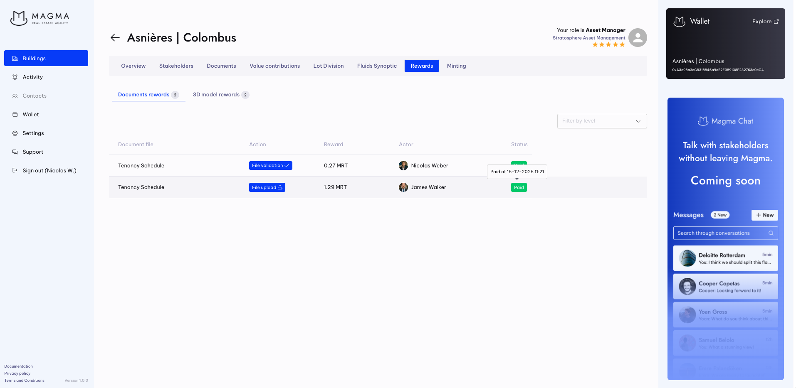Screen dimensions: 796x388
Task: Click the Magma logo in sidebar
Action: tap(40, 18)
